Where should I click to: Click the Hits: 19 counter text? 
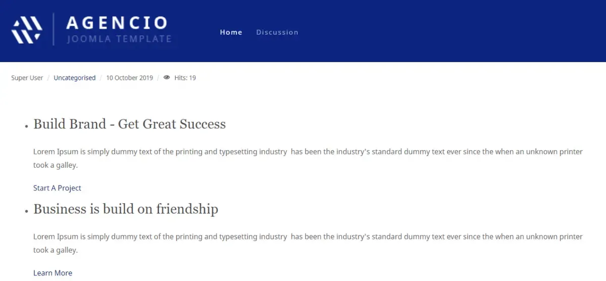(x=185, y=78)
